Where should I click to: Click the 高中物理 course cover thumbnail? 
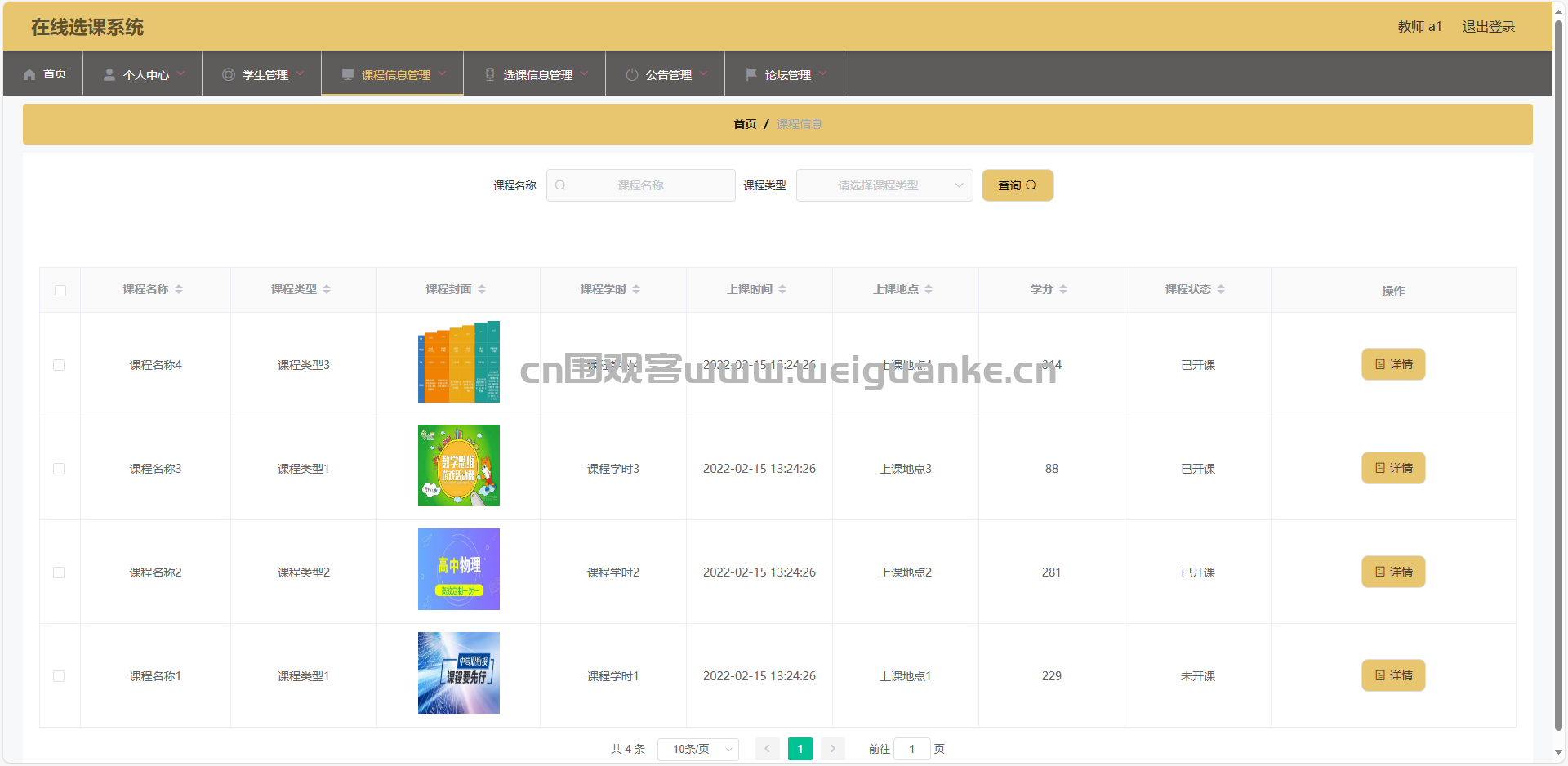pos(458,569)
